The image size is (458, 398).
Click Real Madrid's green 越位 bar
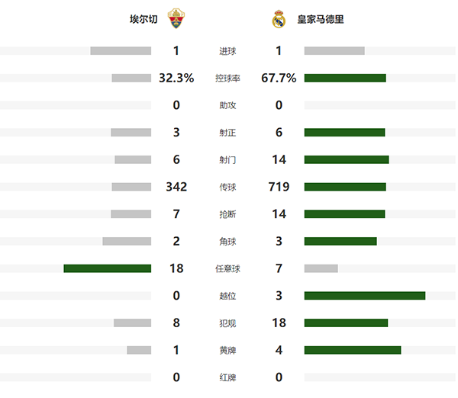[x=364, y=296]
